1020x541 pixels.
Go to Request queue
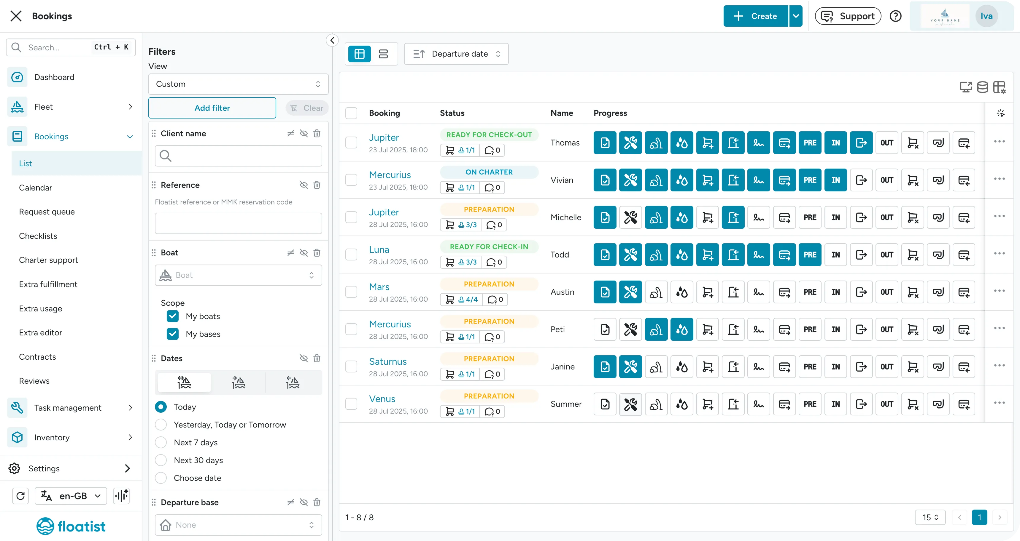pyautogui.click(x=47, y=212)
